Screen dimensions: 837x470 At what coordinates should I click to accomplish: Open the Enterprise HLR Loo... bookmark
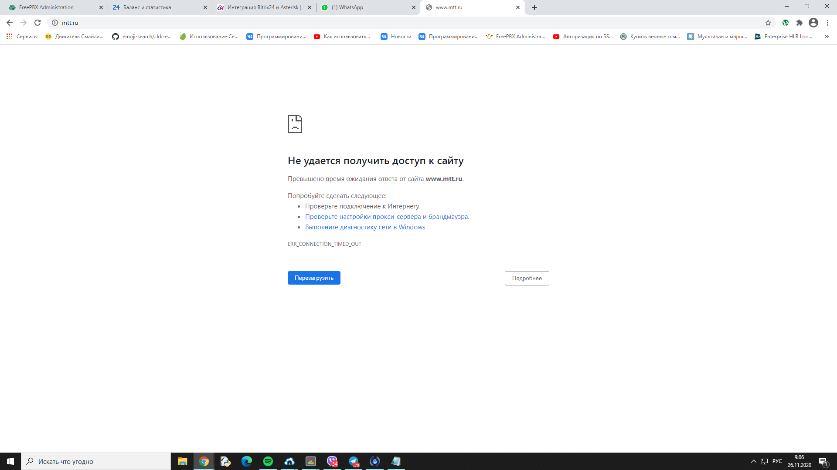point(784,37)
